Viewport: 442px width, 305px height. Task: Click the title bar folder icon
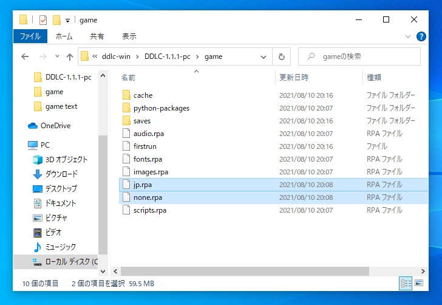point(24,20)
